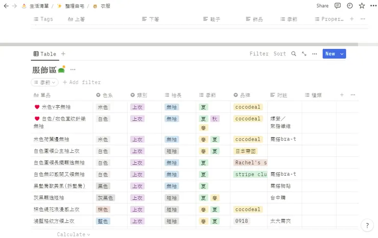Open the 季節 filter chip dropdown
The image size is (378, 238).
pos(44,82)
